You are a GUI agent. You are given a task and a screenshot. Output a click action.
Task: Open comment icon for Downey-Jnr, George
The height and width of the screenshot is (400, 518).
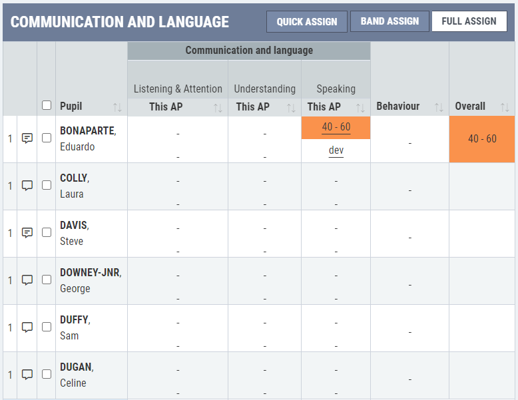coord(27,280)
